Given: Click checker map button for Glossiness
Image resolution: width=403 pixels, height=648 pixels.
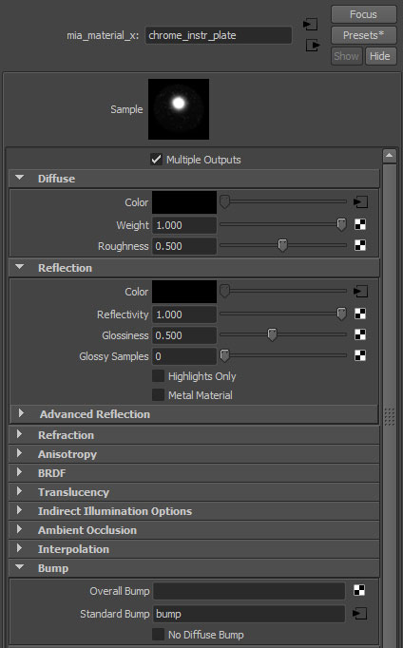Looking at the screenshot, I should [360, 334].
